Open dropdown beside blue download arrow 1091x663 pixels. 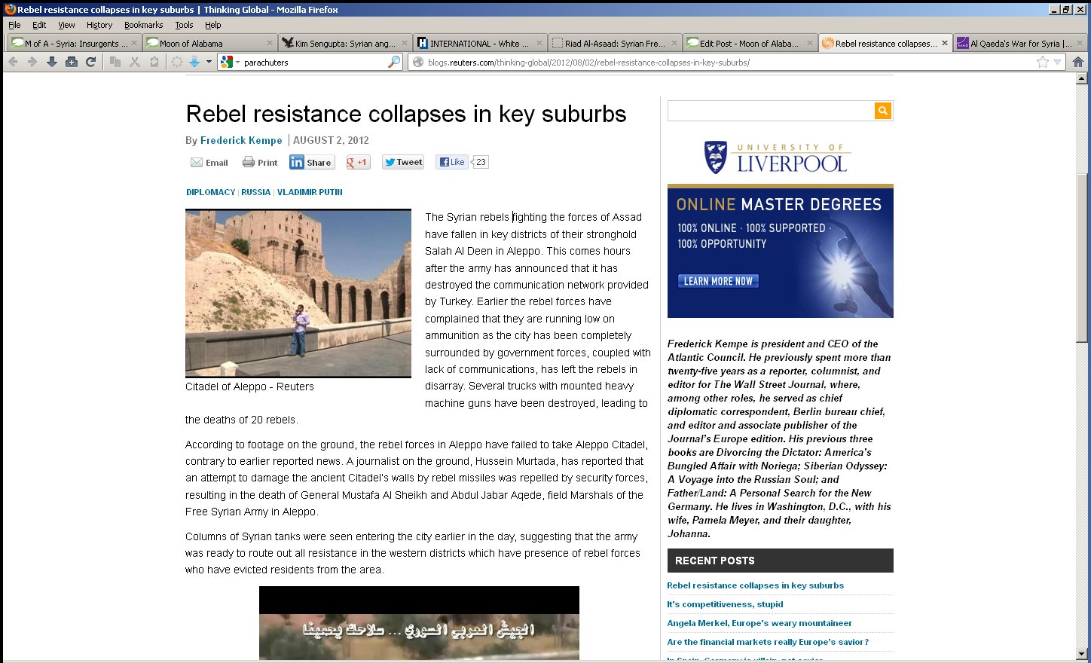click(x=209, y=62)
